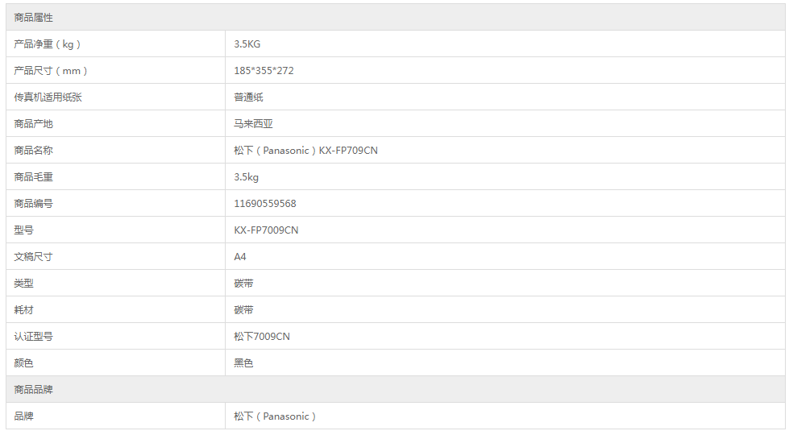Click the 产品净重（kg）label

tap(48, 44)
